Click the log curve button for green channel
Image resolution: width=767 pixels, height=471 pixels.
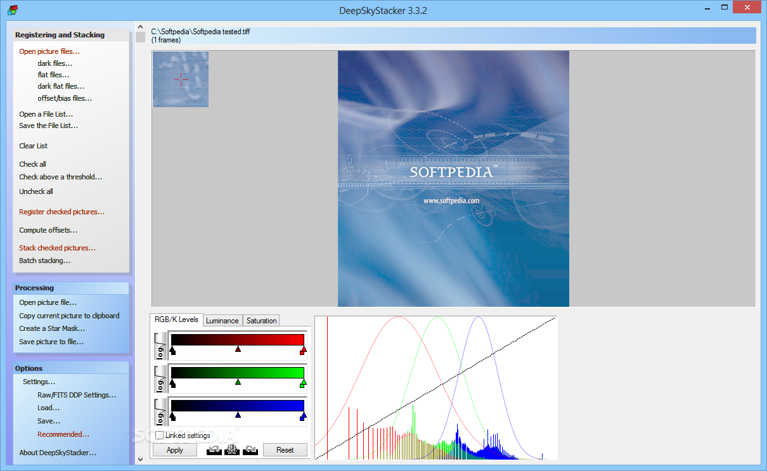[161, 379]
